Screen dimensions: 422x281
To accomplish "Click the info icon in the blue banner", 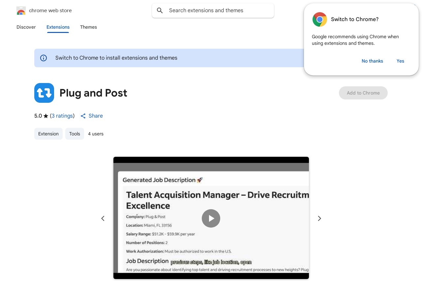I will coord(44,58).
